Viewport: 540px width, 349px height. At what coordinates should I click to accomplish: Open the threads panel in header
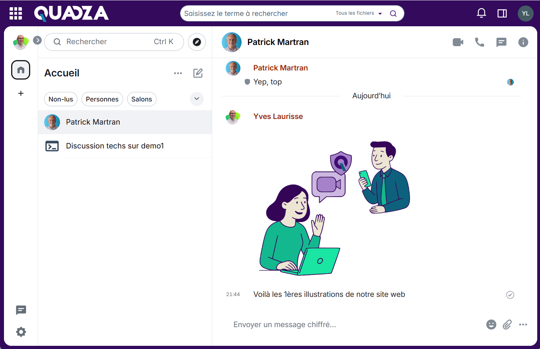501,42
